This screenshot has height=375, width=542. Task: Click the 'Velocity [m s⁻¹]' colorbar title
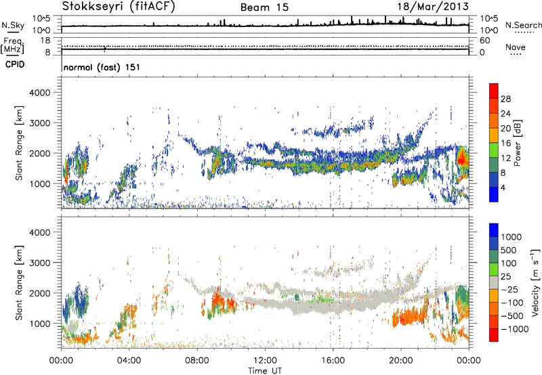point(535,282)
